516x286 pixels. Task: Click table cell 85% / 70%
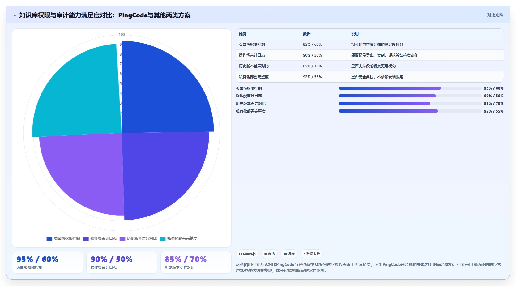312,66
